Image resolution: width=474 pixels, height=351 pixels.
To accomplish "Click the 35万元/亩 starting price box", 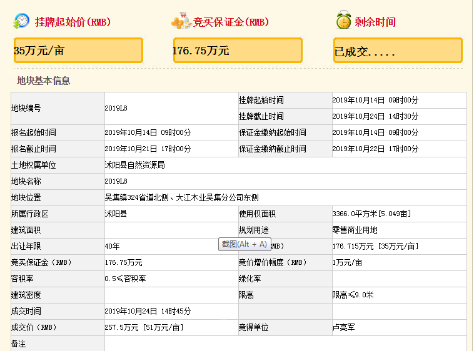I will pos(78,51).
